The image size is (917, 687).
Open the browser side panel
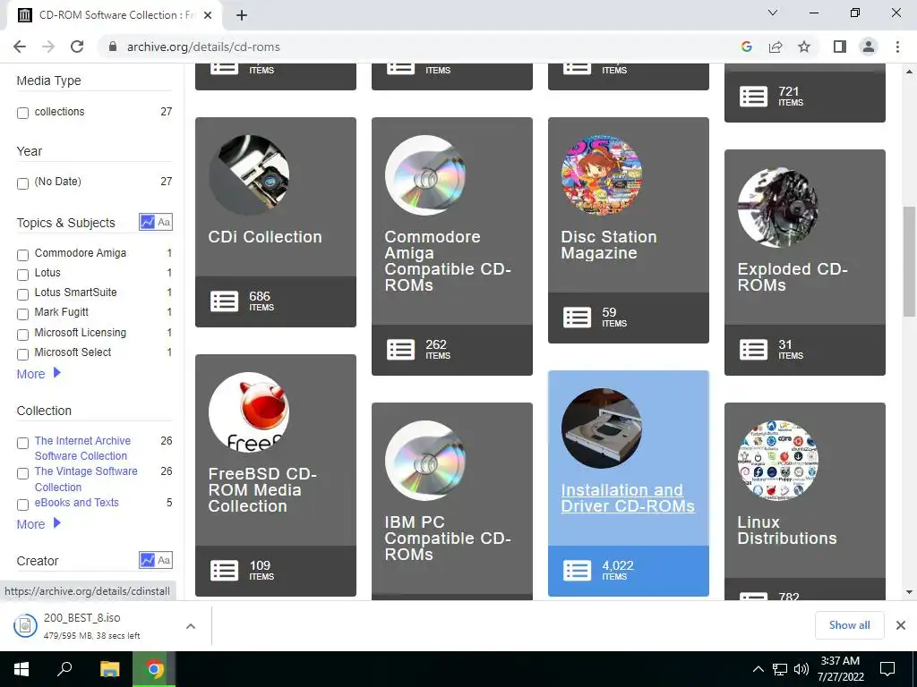pos(840,47)
